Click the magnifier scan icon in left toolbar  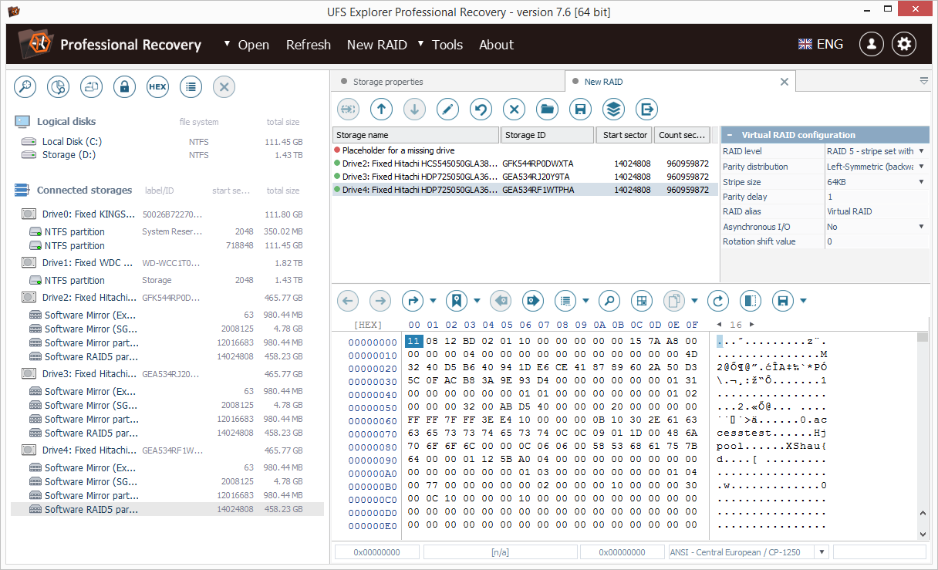pos(25,86)
